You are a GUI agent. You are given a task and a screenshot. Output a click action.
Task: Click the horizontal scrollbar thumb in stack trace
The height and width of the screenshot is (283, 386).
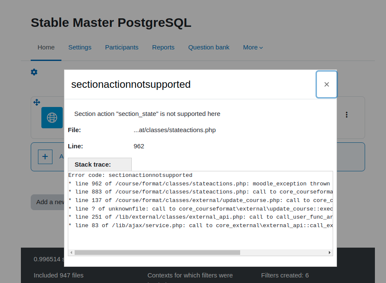tap(157, 252)
